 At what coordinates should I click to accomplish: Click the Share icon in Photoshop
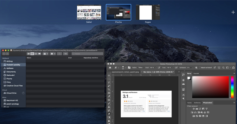233,67
